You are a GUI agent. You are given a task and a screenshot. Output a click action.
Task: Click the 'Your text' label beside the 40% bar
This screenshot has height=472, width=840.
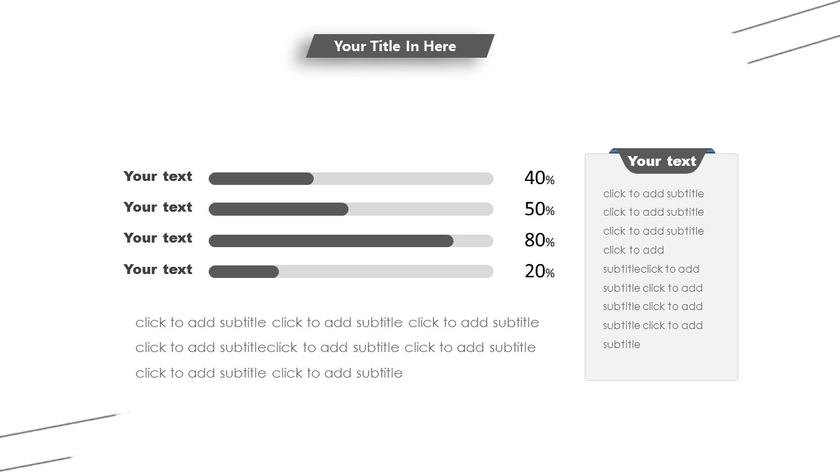click(x=157, y=176)
